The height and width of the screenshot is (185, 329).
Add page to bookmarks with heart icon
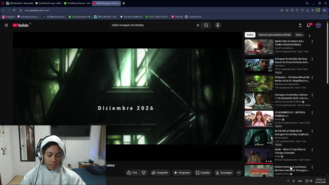tap(303, 10)
